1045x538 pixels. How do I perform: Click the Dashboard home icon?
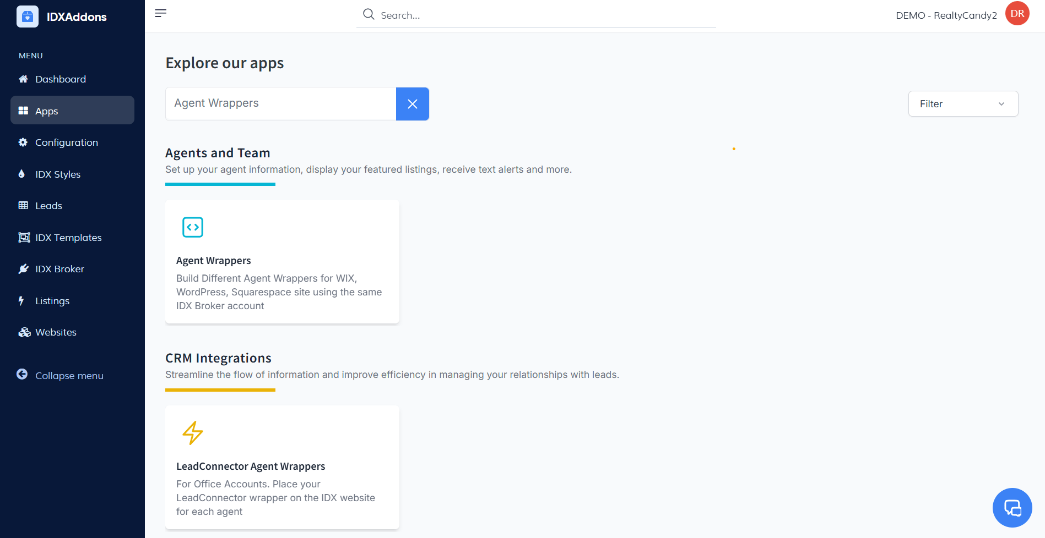pos(23,79)
